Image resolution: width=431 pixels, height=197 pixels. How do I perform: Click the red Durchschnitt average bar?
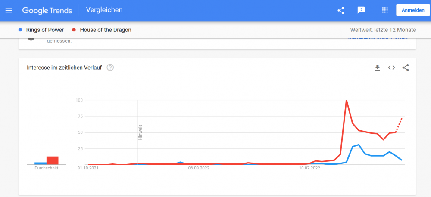52,160
